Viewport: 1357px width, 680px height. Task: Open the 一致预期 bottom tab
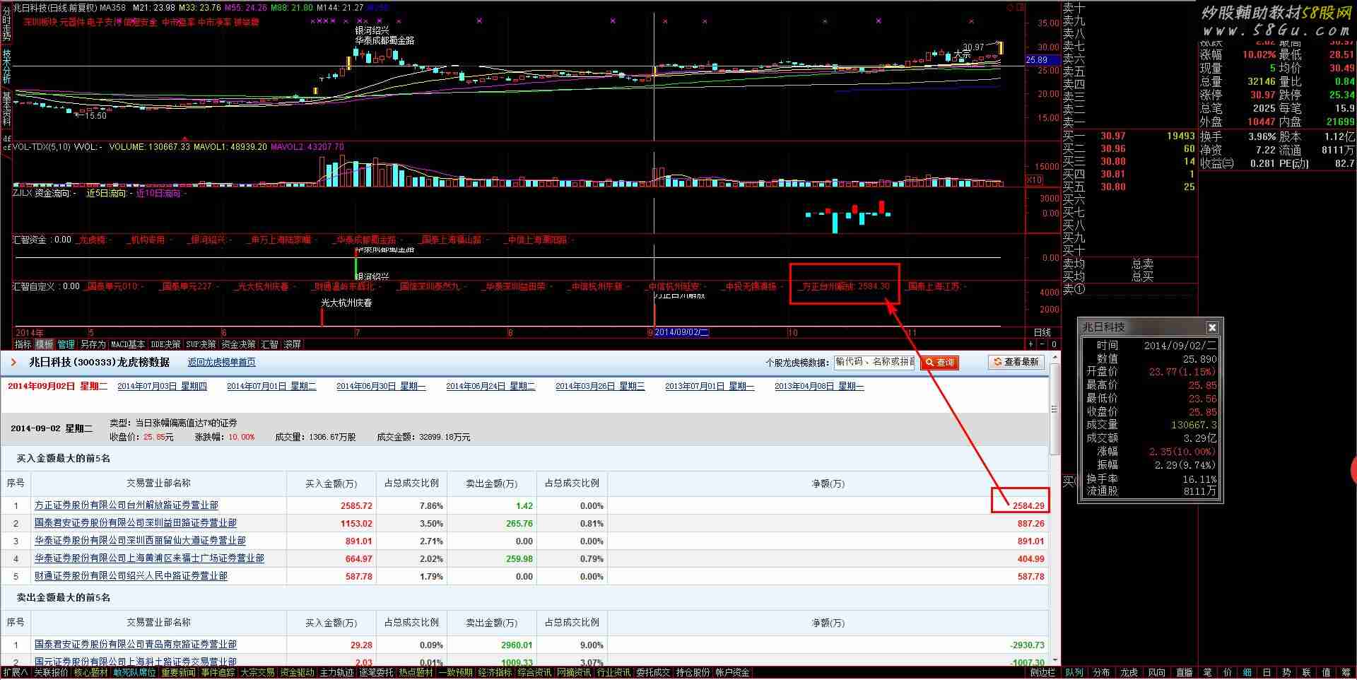pos(455,672)
